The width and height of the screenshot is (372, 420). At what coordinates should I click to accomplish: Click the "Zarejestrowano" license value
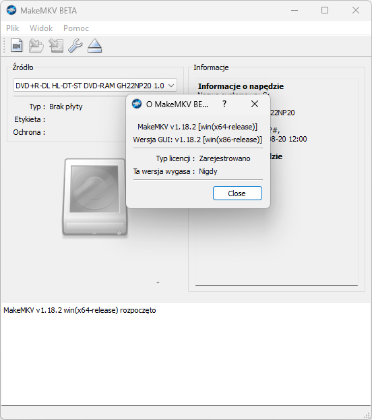(x=224, y=158)
